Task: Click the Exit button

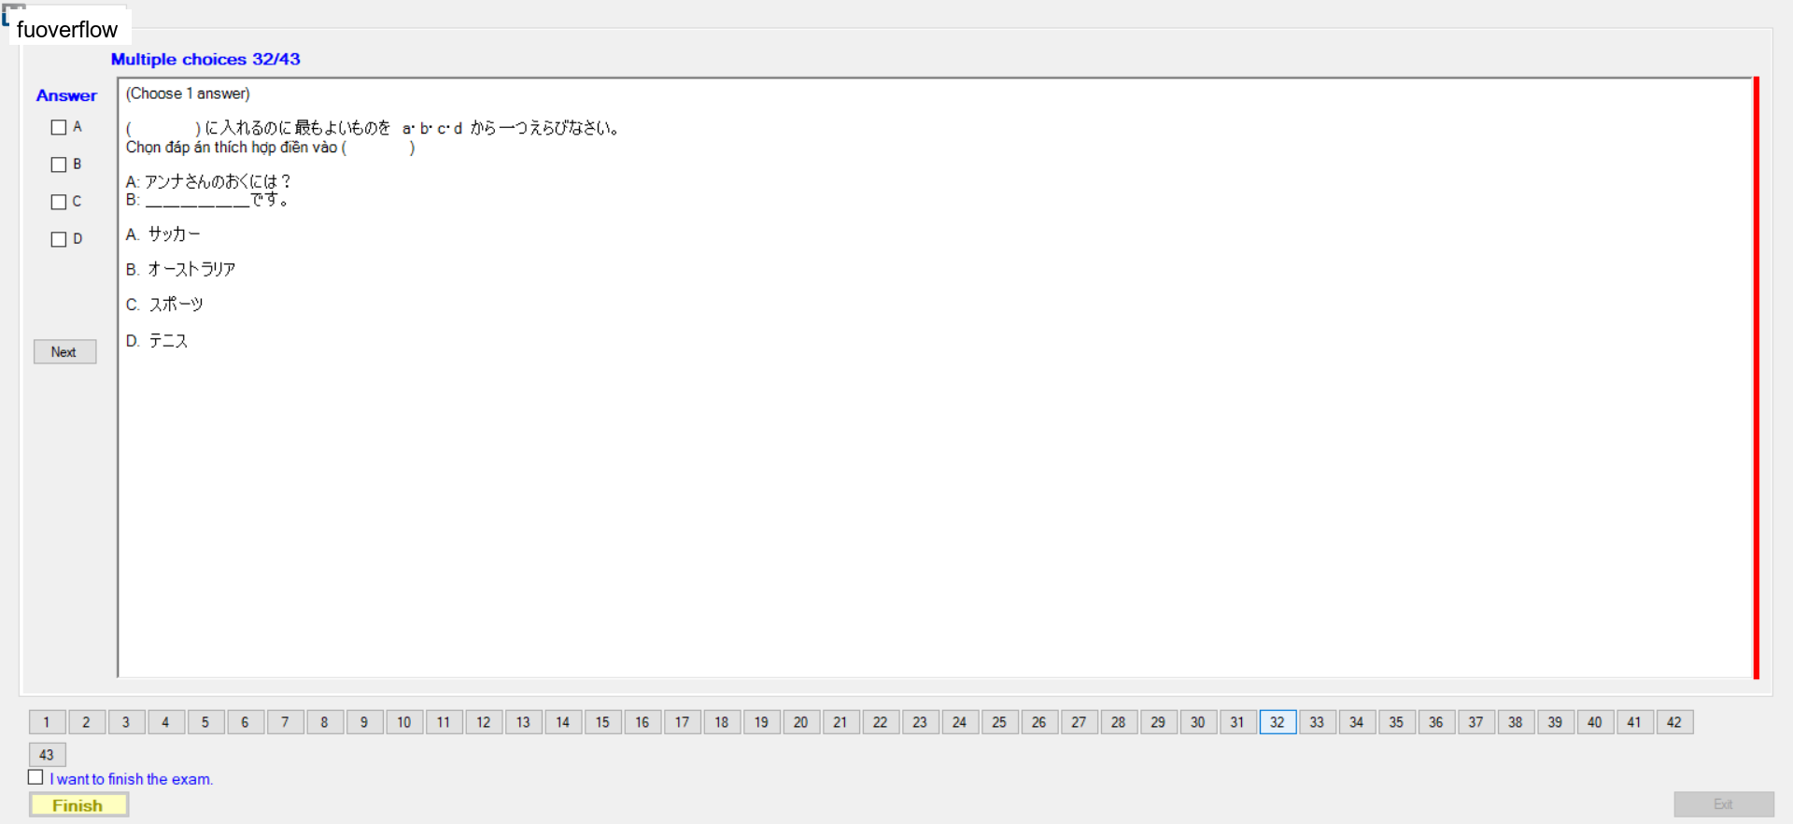Action: (x=1723, y=804)
